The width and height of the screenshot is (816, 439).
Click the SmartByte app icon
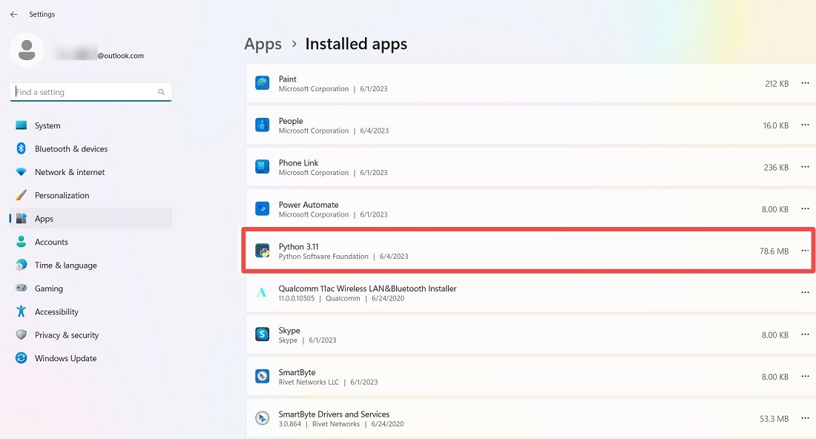[262, 376]
